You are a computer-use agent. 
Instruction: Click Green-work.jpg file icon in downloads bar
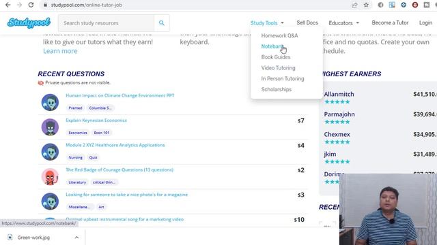[x=10, y=238]
